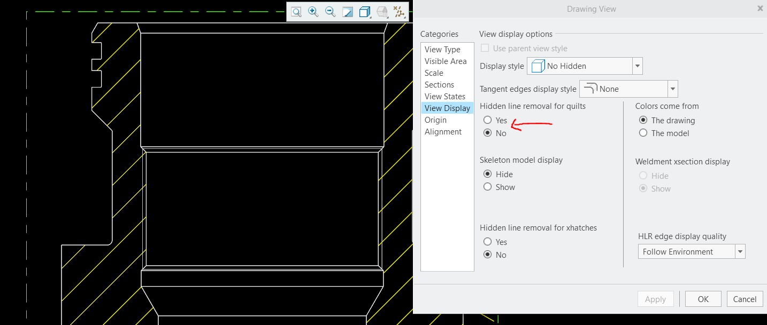Image resolution: width=767 pixels, height=325 pixels.
Task: Open the Datum Display Filters icon
Action: (x=398, y=12)
